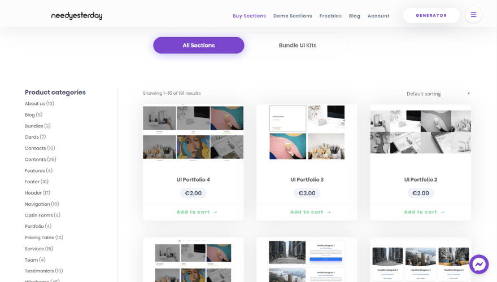Click the UI Portfolio 3 product title
Viewport: 497px width, 282px height.
click(x=307, y=180)
